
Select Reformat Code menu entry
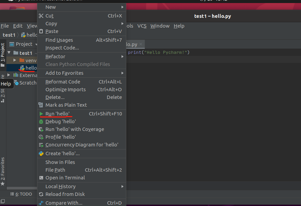coord(81,82)
